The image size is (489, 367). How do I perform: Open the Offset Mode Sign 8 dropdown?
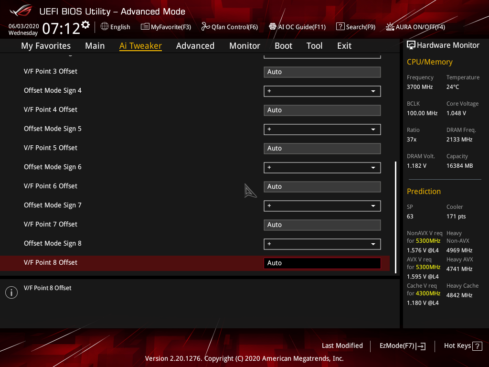(x=322, y=244)
